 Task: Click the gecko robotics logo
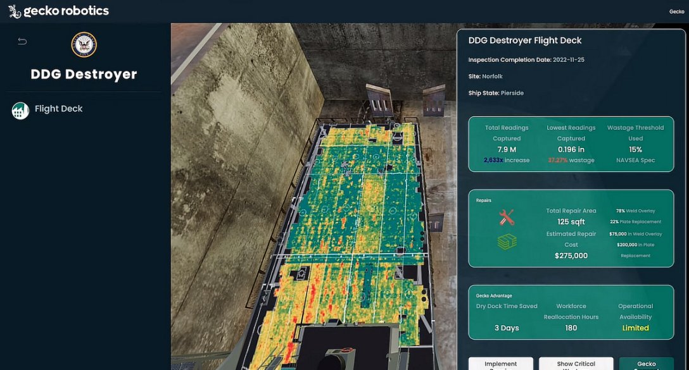(x=58, y=11)
